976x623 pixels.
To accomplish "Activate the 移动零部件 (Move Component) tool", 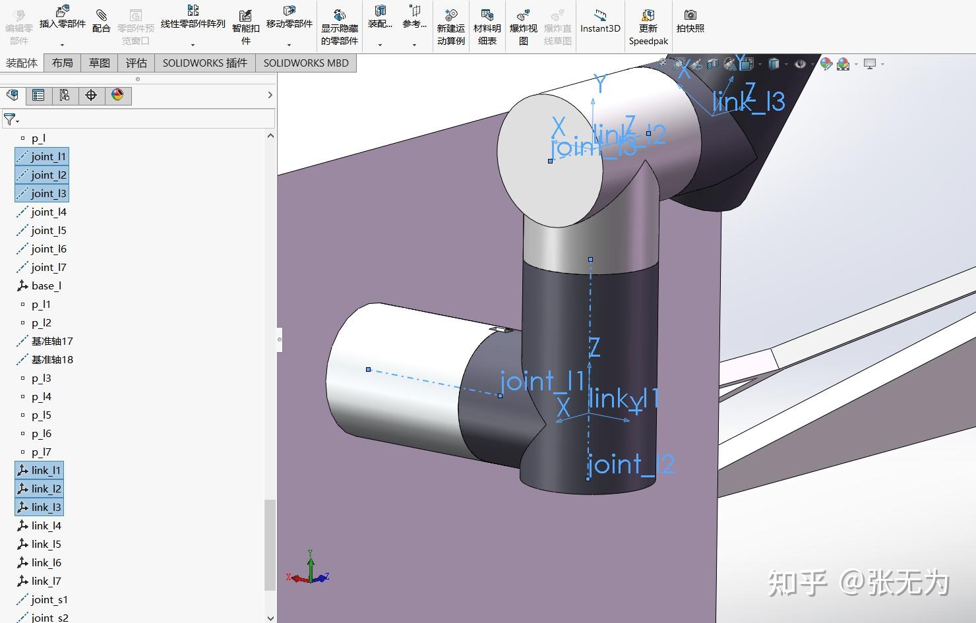I will coord(288,20).
